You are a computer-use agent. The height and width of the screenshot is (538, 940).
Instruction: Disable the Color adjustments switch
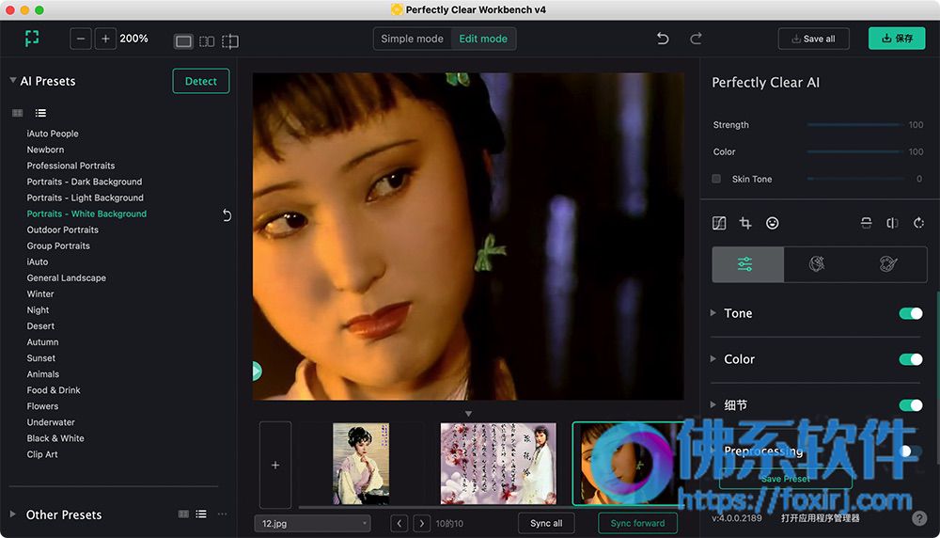[x=910, y=359]
